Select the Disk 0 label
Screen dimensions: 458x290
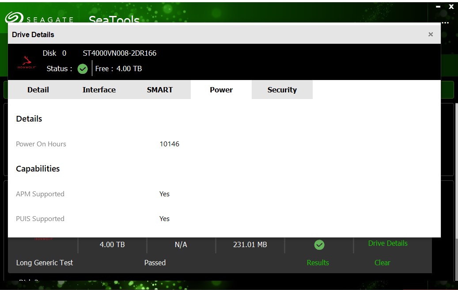[x=54, y=53]
